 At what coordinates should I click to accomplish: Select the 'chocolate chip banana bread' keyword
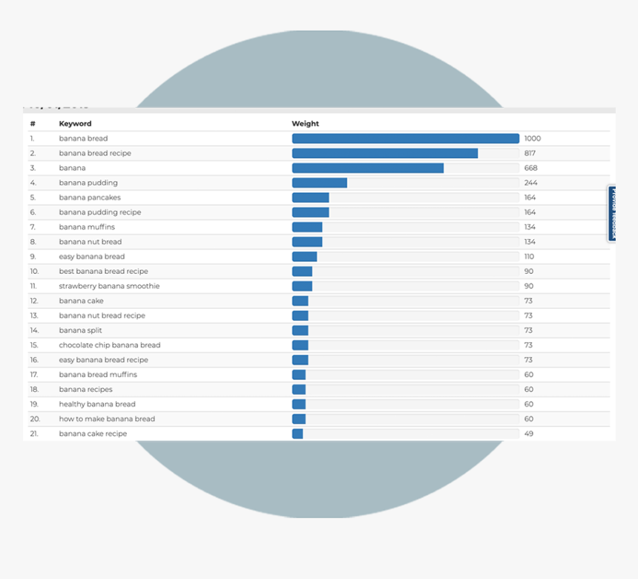(110, 345)
